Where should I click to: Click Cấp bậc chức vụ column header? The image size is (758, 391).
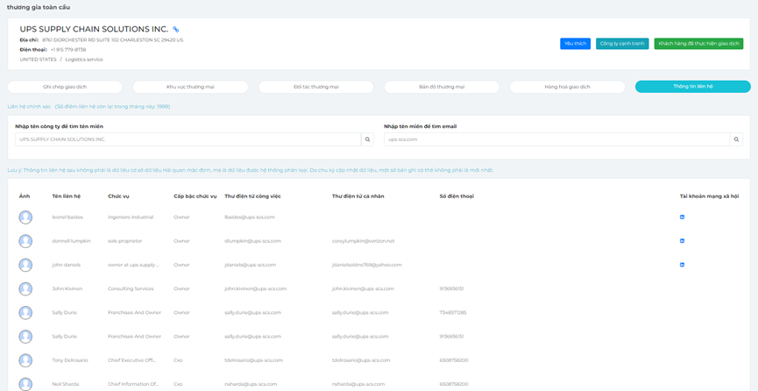tap(195, 196)
